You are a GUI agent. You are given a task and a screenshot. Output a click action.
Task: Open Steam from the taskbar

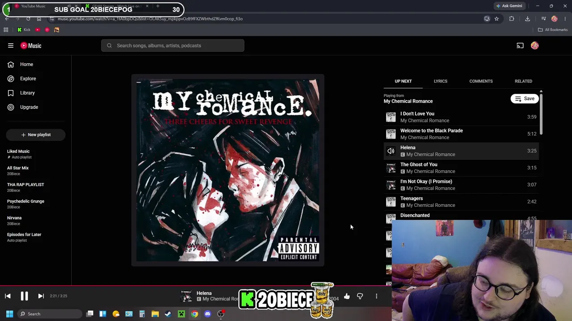[168, 314]
